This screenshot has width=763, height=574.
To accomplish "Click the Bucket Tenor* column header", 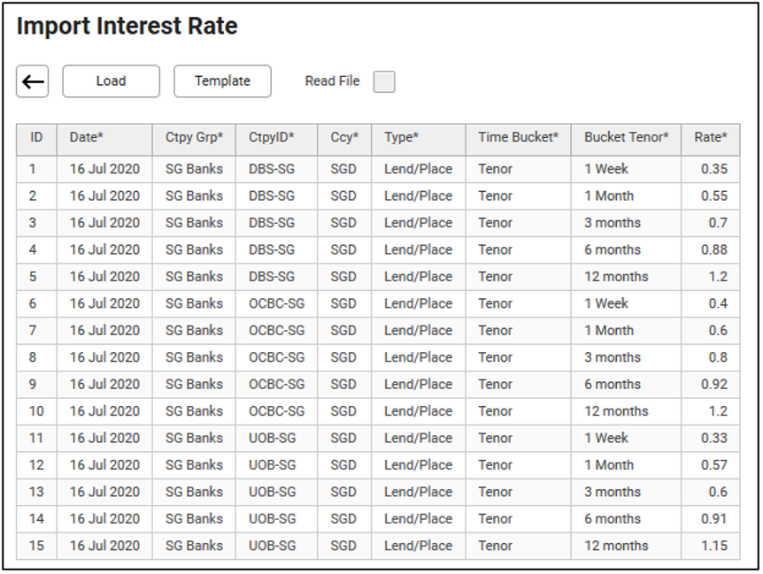I will [x=626, y=138].
